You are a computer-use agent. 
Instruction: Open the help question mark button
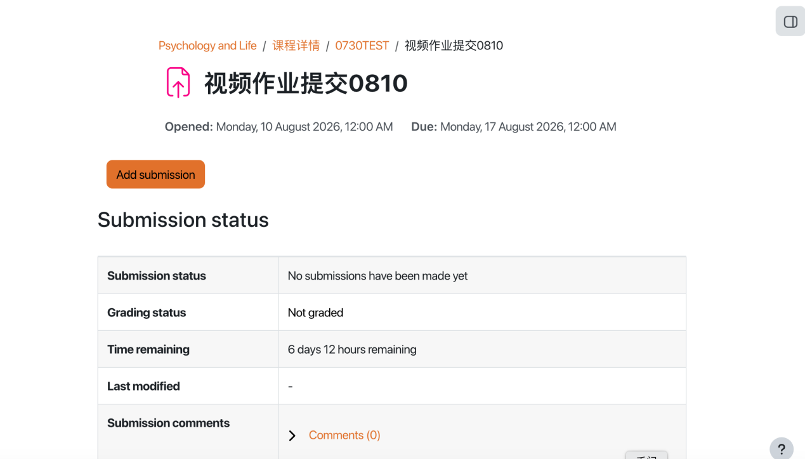pyautogui.click(x=782, y=448)
